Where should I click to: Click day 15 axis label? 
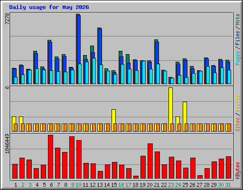pyautogui.click(x=114, y=185)
